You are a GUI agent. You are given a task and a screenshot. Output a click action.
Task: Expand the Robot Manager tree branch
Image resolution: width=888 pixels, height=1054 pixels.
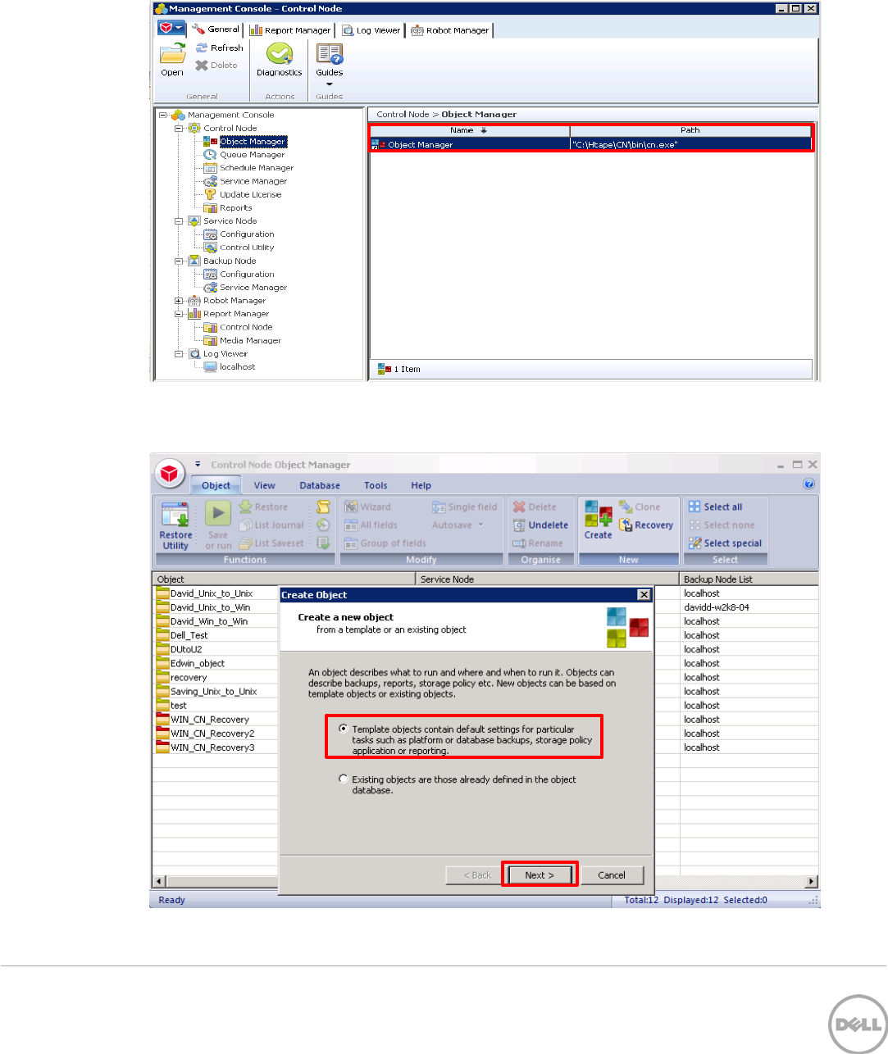coord(179,301)
